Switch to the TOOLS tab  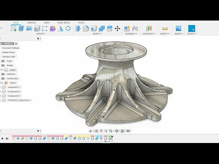pos(81,23)
